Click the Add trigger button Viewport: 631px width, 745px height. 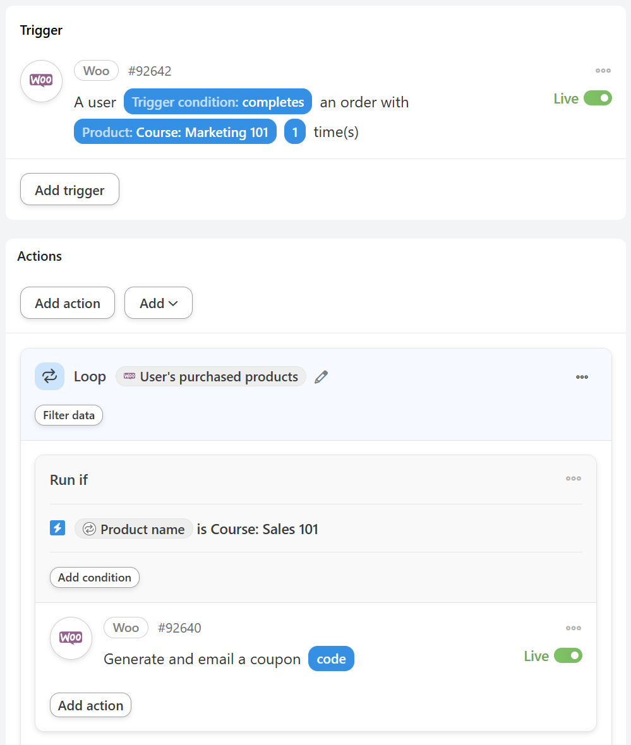click(69, 189)
